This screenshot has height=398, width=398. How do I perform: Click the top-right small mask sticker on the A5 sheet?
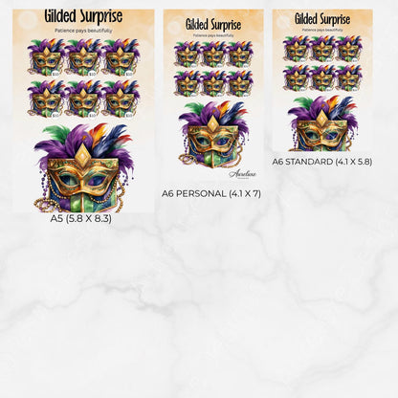120,57
